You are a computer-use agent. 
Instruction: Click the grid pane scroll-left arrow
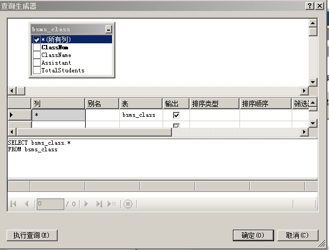[x=12, y=132]
